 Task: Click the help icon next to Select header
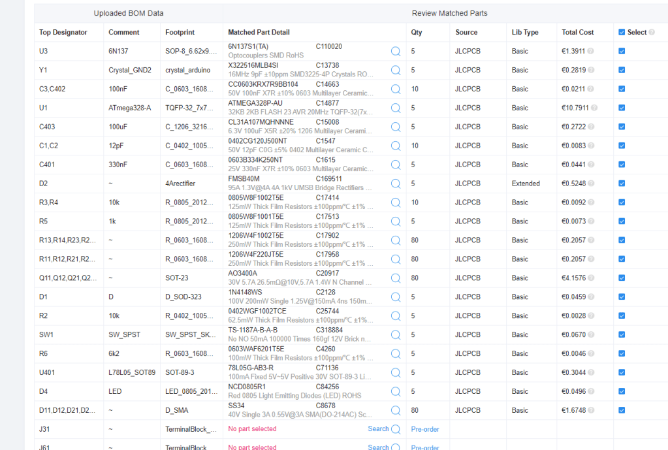point(652,32)
